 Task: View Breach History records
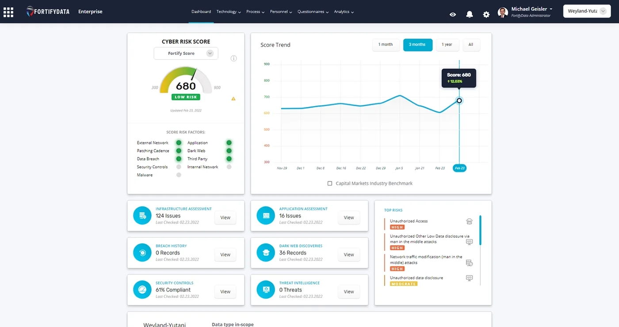(x=225, y=255)
